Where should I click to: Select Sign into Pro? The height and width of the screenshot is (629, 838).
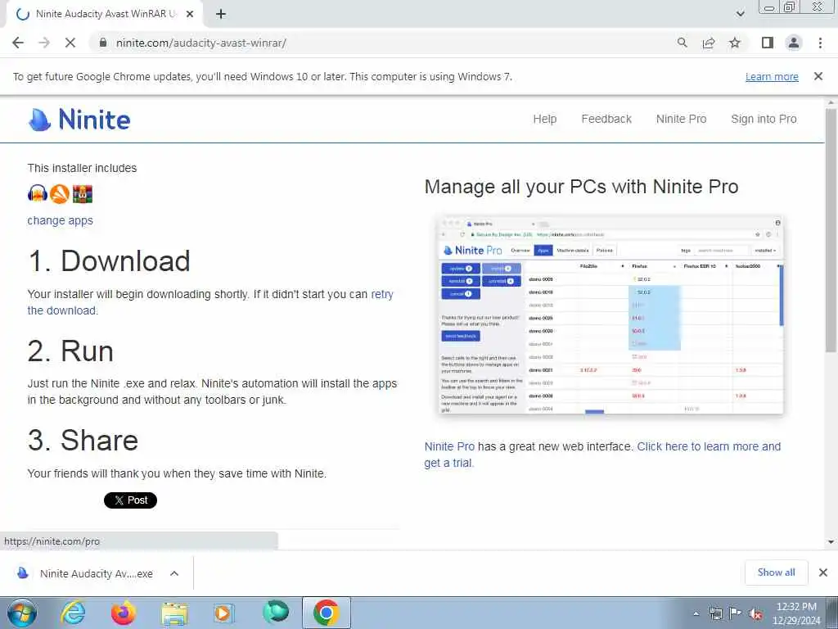(764, 119)
